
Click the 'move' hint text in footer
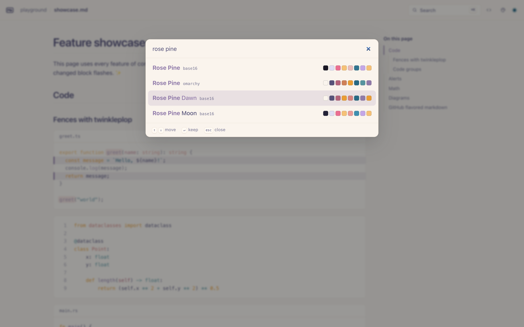pos(170,130)
